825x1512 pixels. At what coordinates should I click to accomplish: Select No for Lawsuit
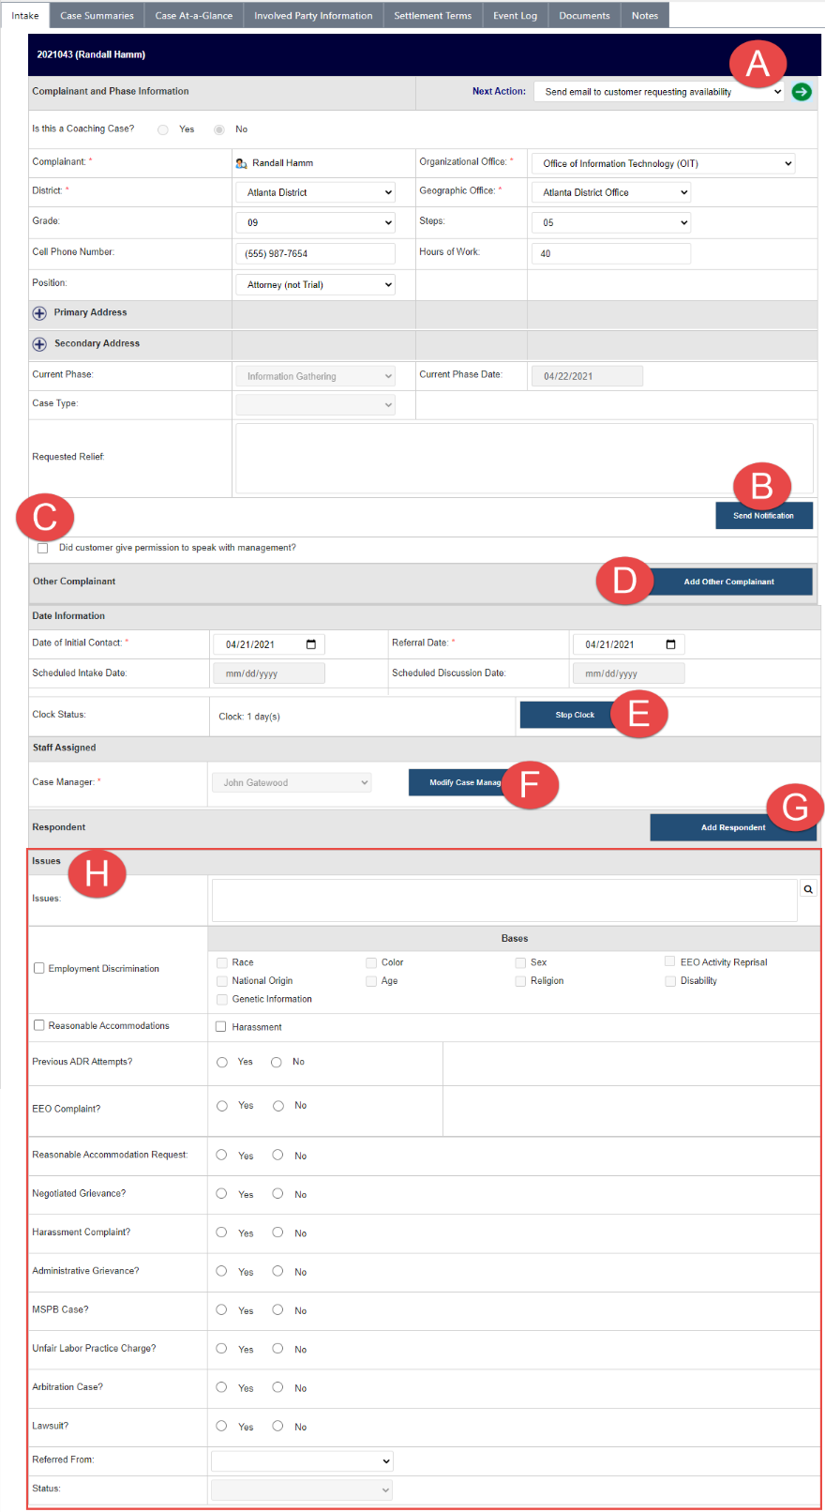tap(277, 1426)
